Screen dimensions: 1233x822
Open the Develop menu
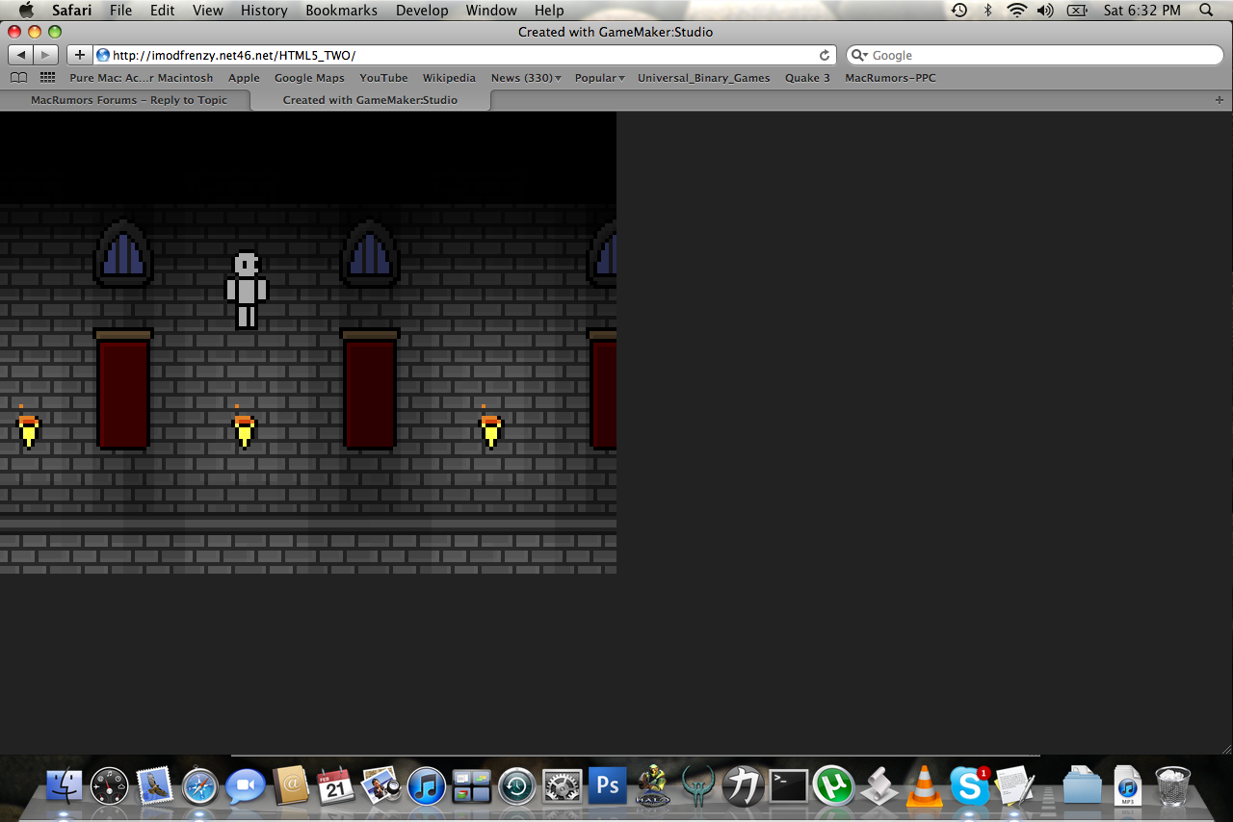click(x=422, y=11)
